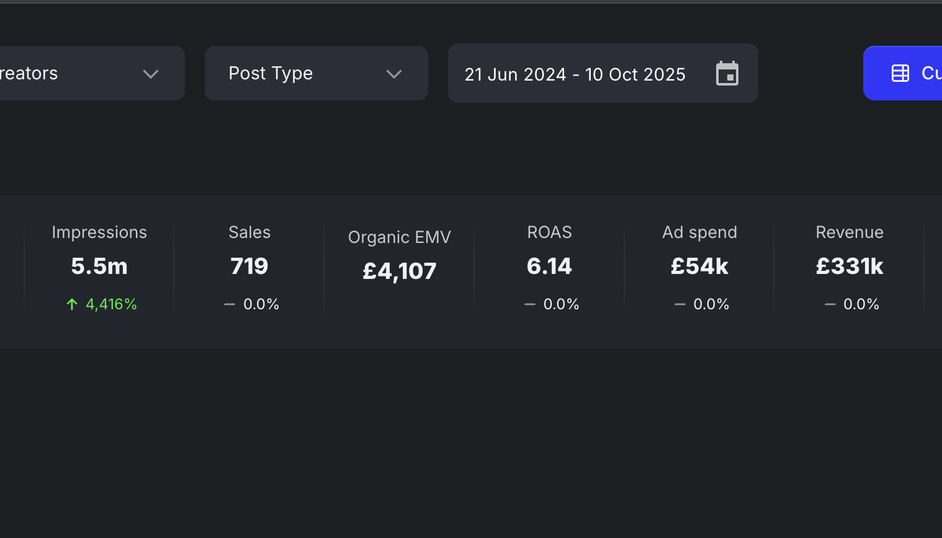Click the dash indicator under Sales
This screenshot has width=942, height=538.
[230, 304]
